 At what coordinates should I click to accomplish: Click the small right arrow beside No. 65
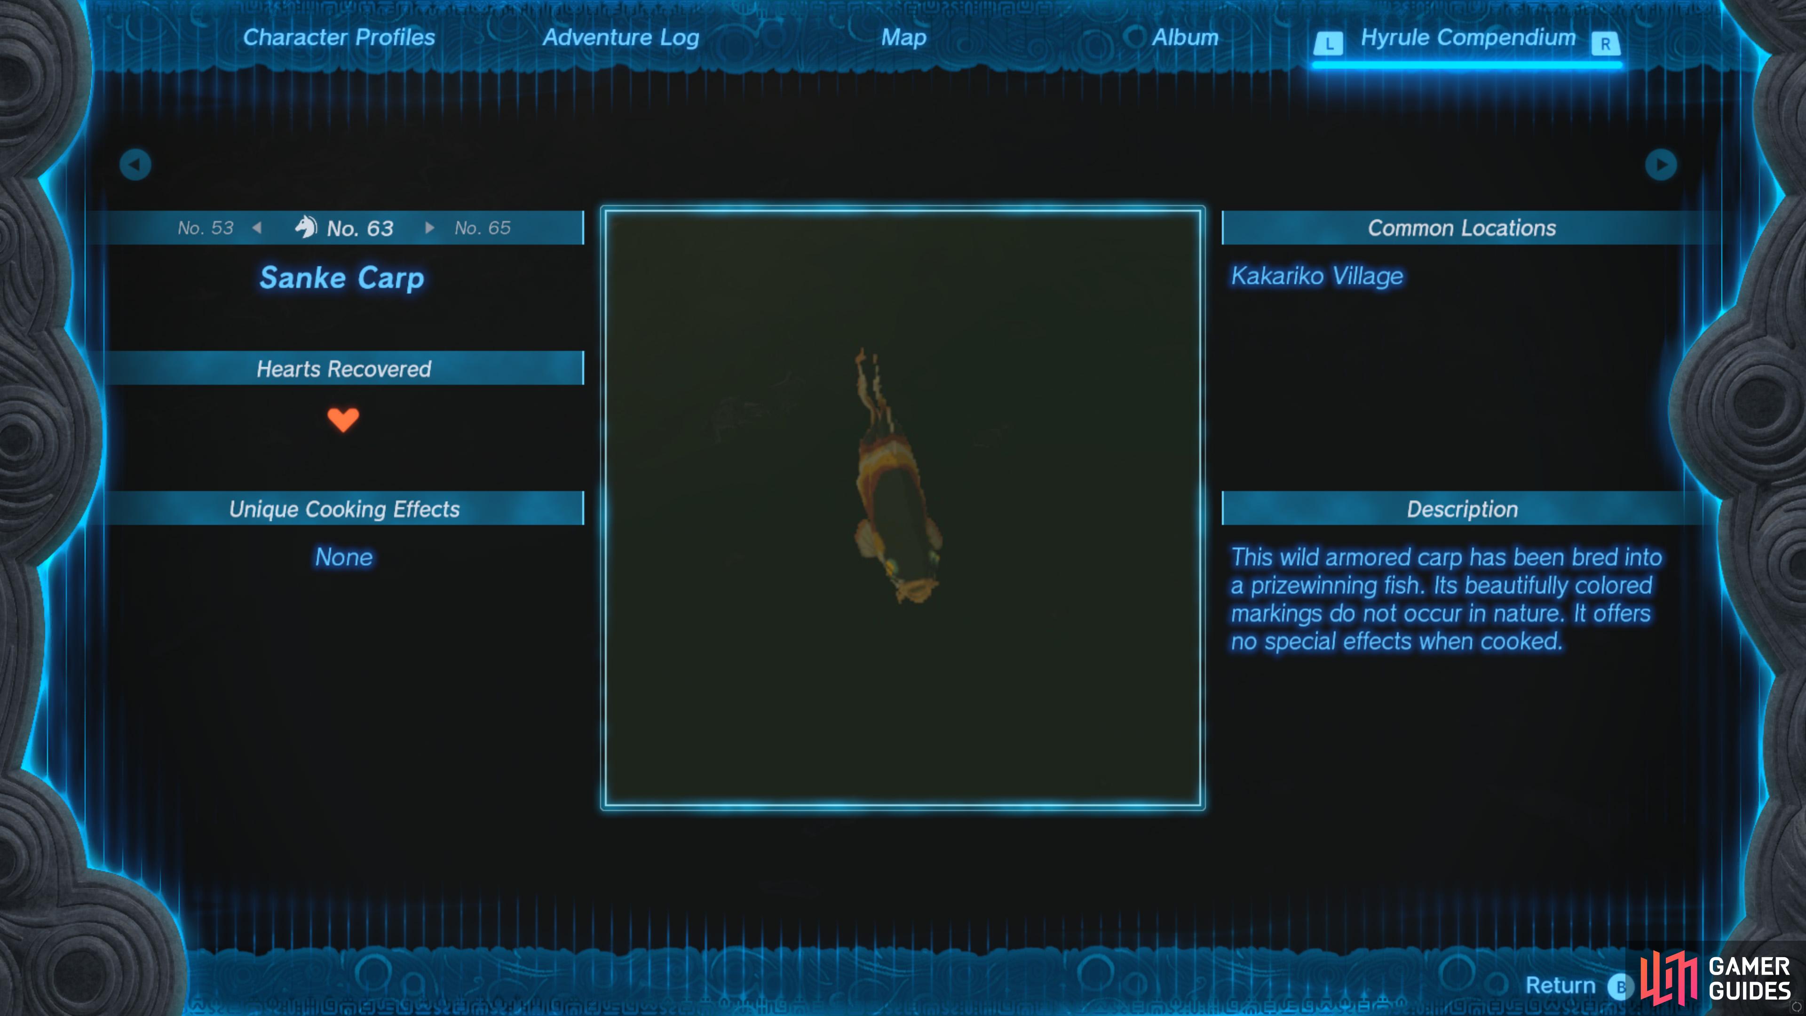(429, 228)
